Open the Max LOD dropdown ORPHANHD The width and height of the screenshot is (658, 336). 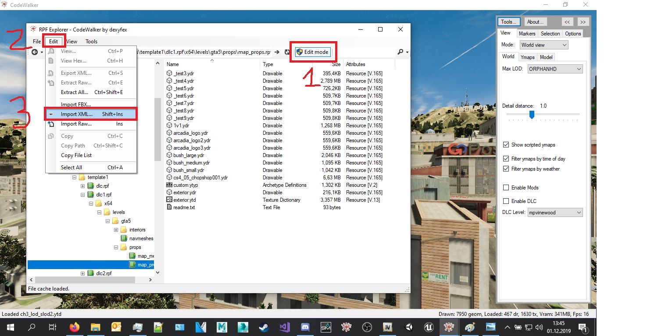[x=555, y=69]
